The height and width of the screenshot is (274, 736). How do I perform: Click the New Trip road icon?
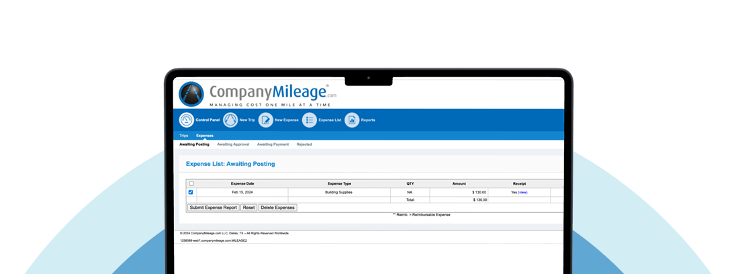click(230, 120)
